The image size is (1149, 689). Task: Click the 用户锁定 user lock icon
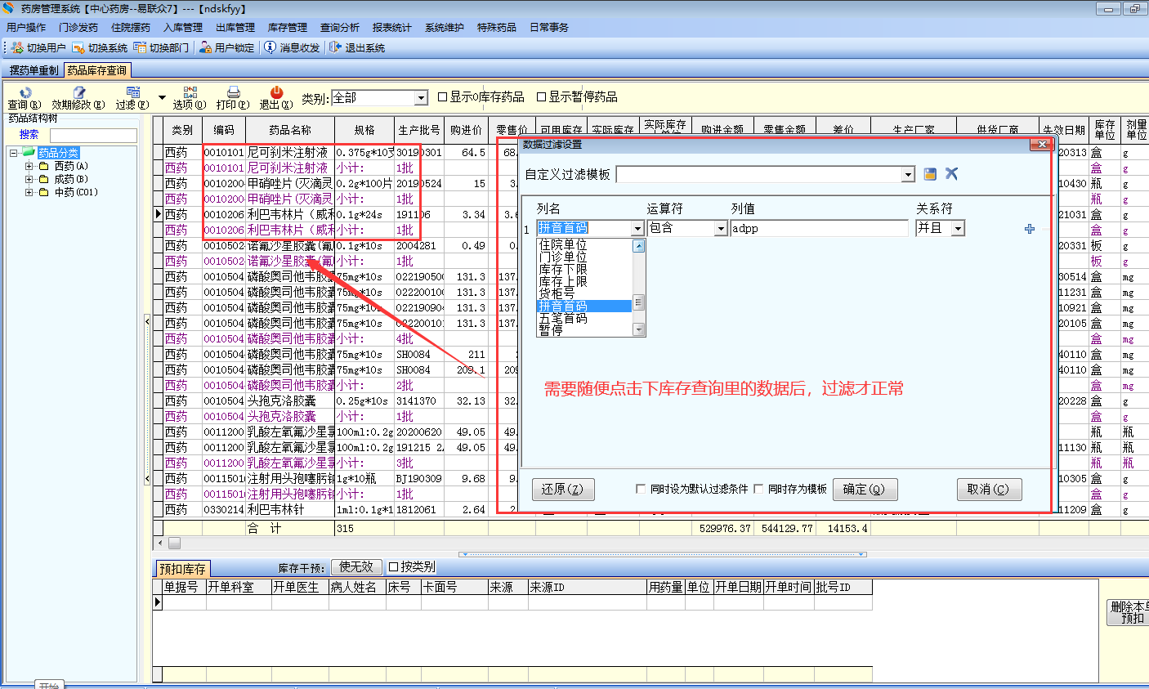(205, 48)
